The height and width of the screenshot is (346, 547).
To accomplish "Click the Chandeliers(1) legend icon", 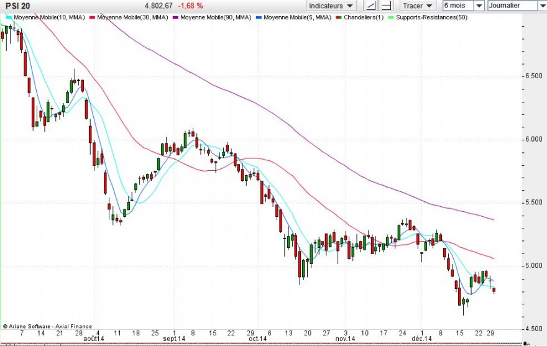I will tap(338, 17).
